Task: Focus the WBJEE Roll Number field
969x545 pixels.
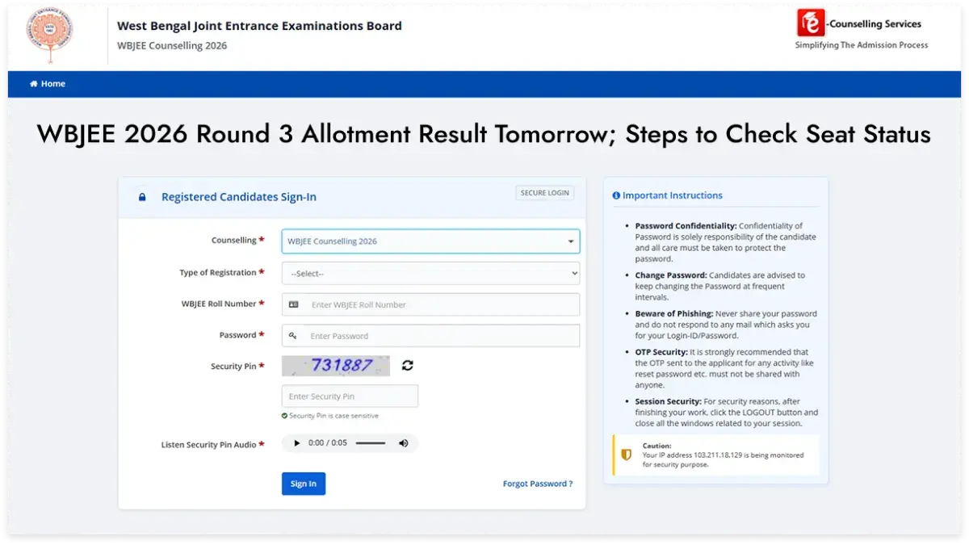Action: 430,304
